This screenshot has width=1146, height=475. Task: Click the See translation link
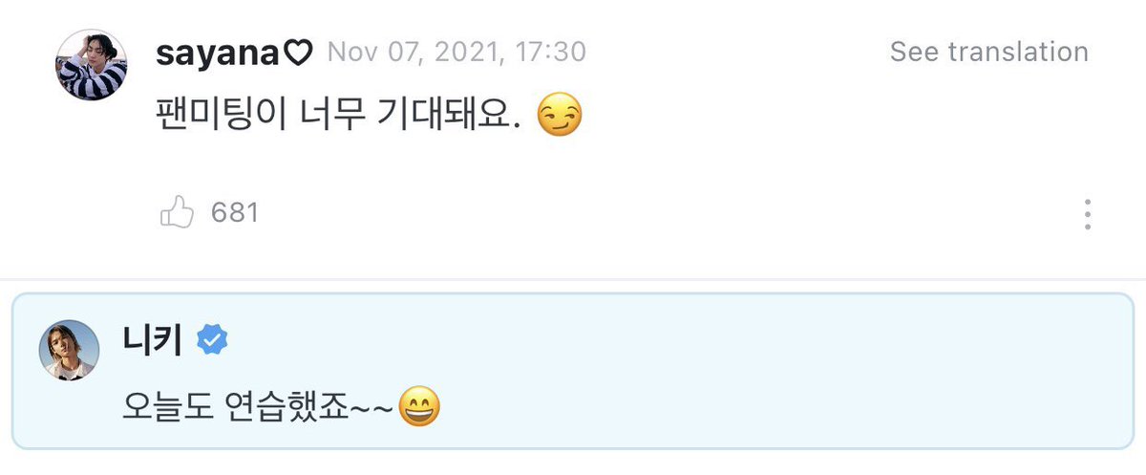[x=988, y=52]
